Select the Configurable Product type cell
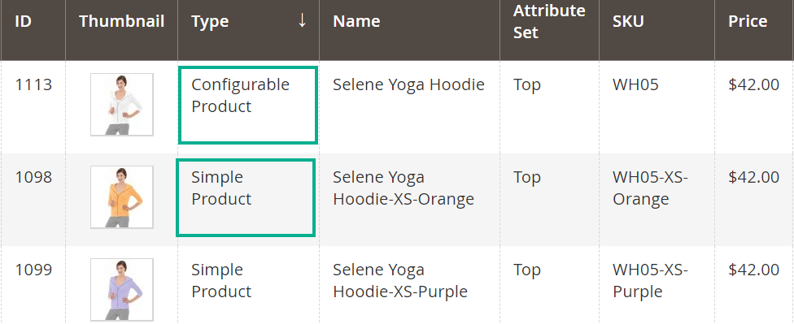 click(248, 105)
